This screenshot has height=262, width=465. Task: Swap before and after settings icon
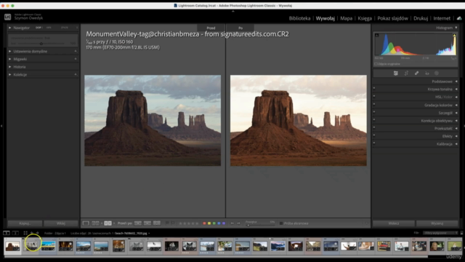pyautogui.click(x=157, y=223)
